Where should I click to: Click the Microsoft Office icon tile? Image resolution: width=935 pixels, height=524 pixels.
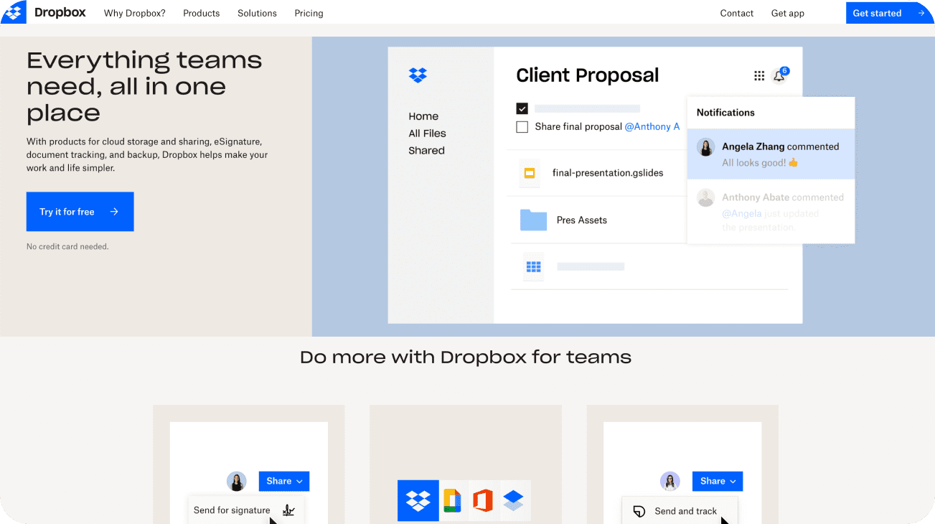[x=483, y=500]
